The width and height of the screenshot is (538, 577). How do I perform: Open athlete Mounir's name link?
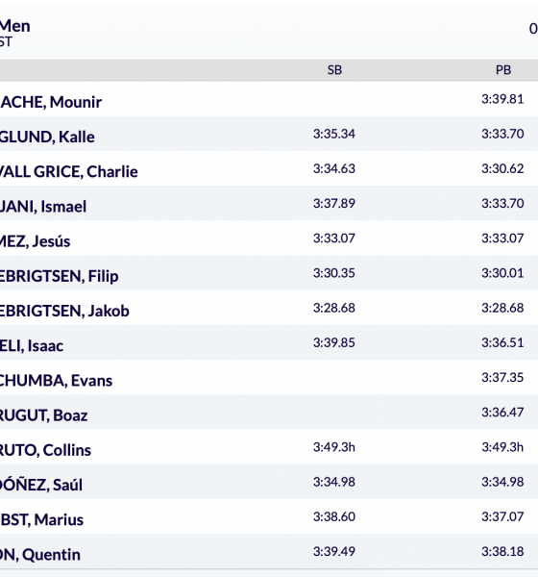[51, 102]
